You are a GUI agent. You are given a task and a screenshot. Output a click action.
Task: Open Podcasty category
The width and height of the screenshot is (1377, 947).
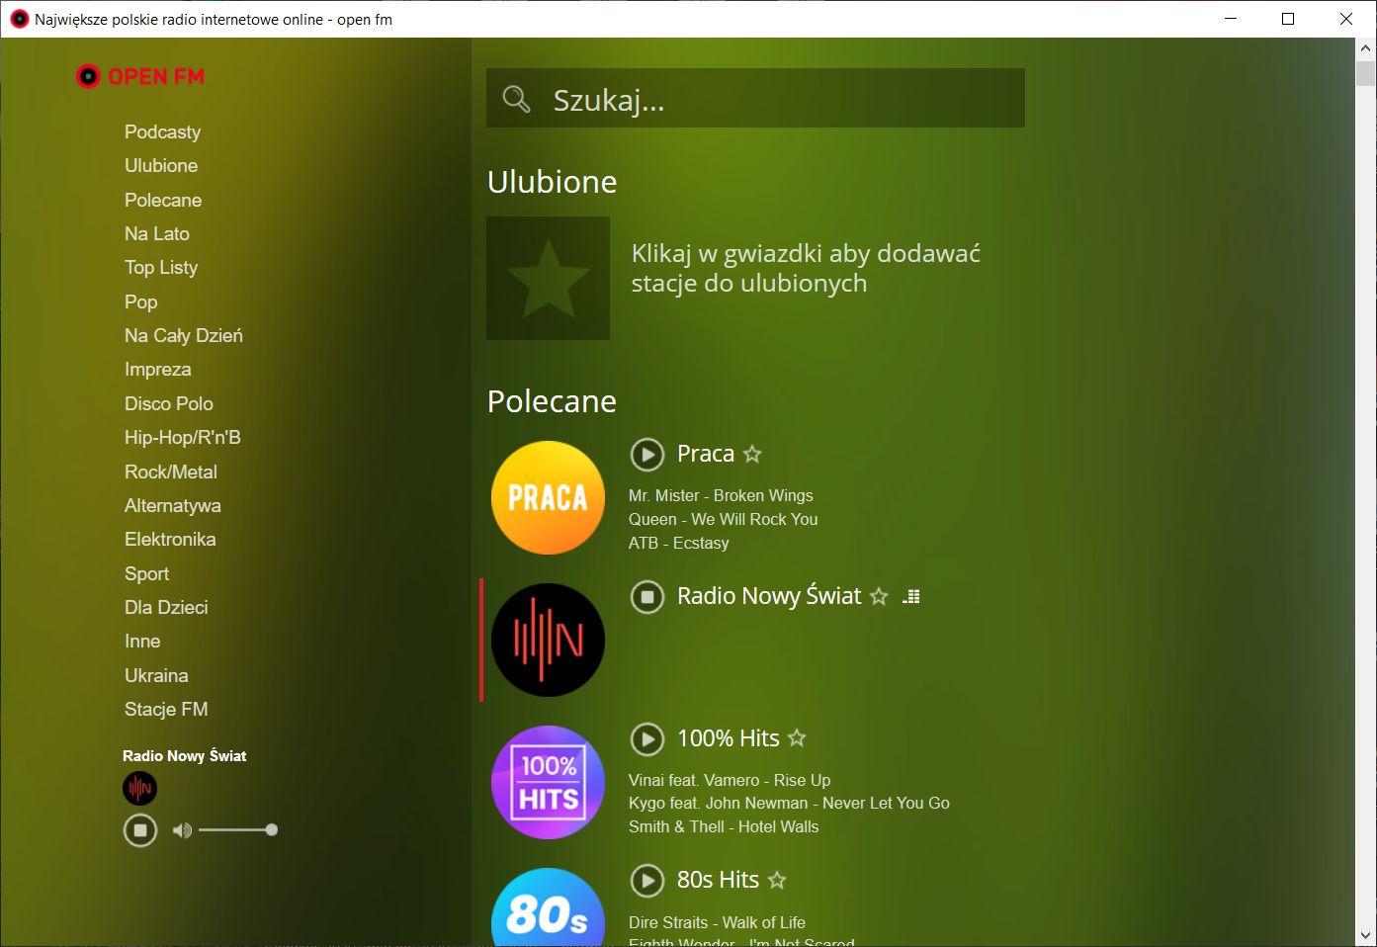[x=162, y=131]
